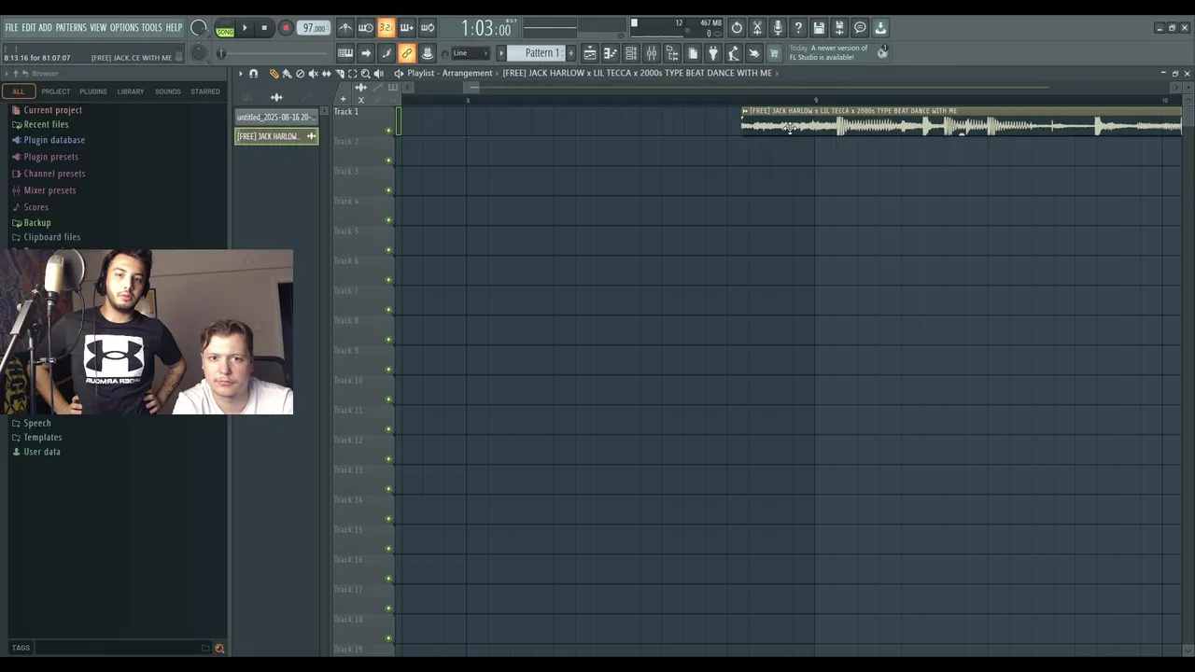This screenshot has height=672, width=1195.
Task: Open the chat/speech bubble icon
Action: [860, 28]
